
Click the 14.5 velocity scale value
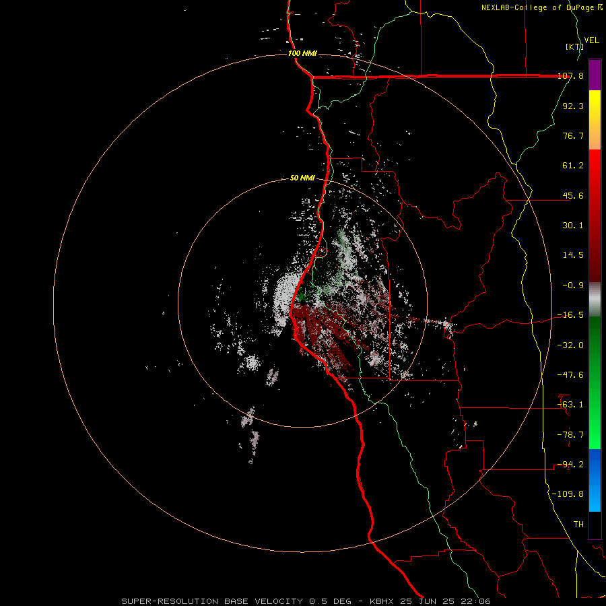click(x=573, y=255)
